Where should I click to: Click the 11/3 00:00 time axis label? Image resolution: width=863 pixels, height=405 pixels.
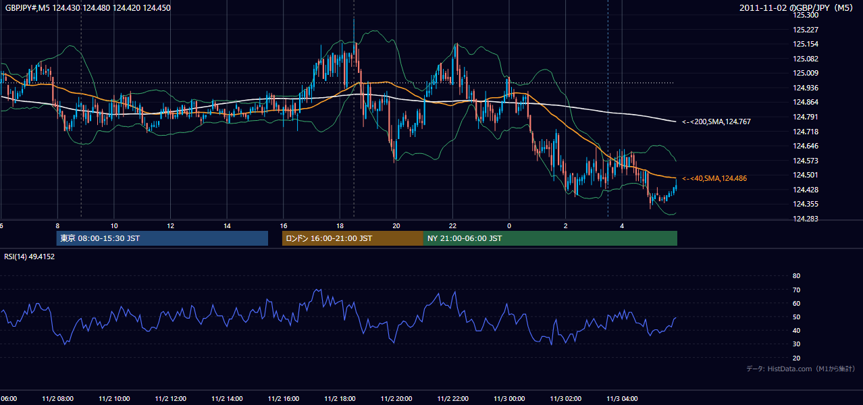(509, 398)
